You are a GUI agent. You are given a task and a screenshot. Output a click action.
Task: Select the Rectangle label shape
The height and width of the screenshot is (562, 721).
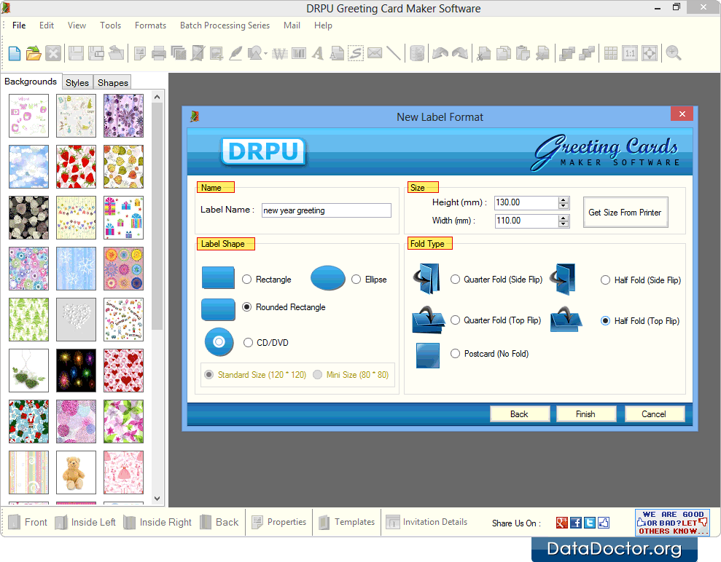point(247,280)
